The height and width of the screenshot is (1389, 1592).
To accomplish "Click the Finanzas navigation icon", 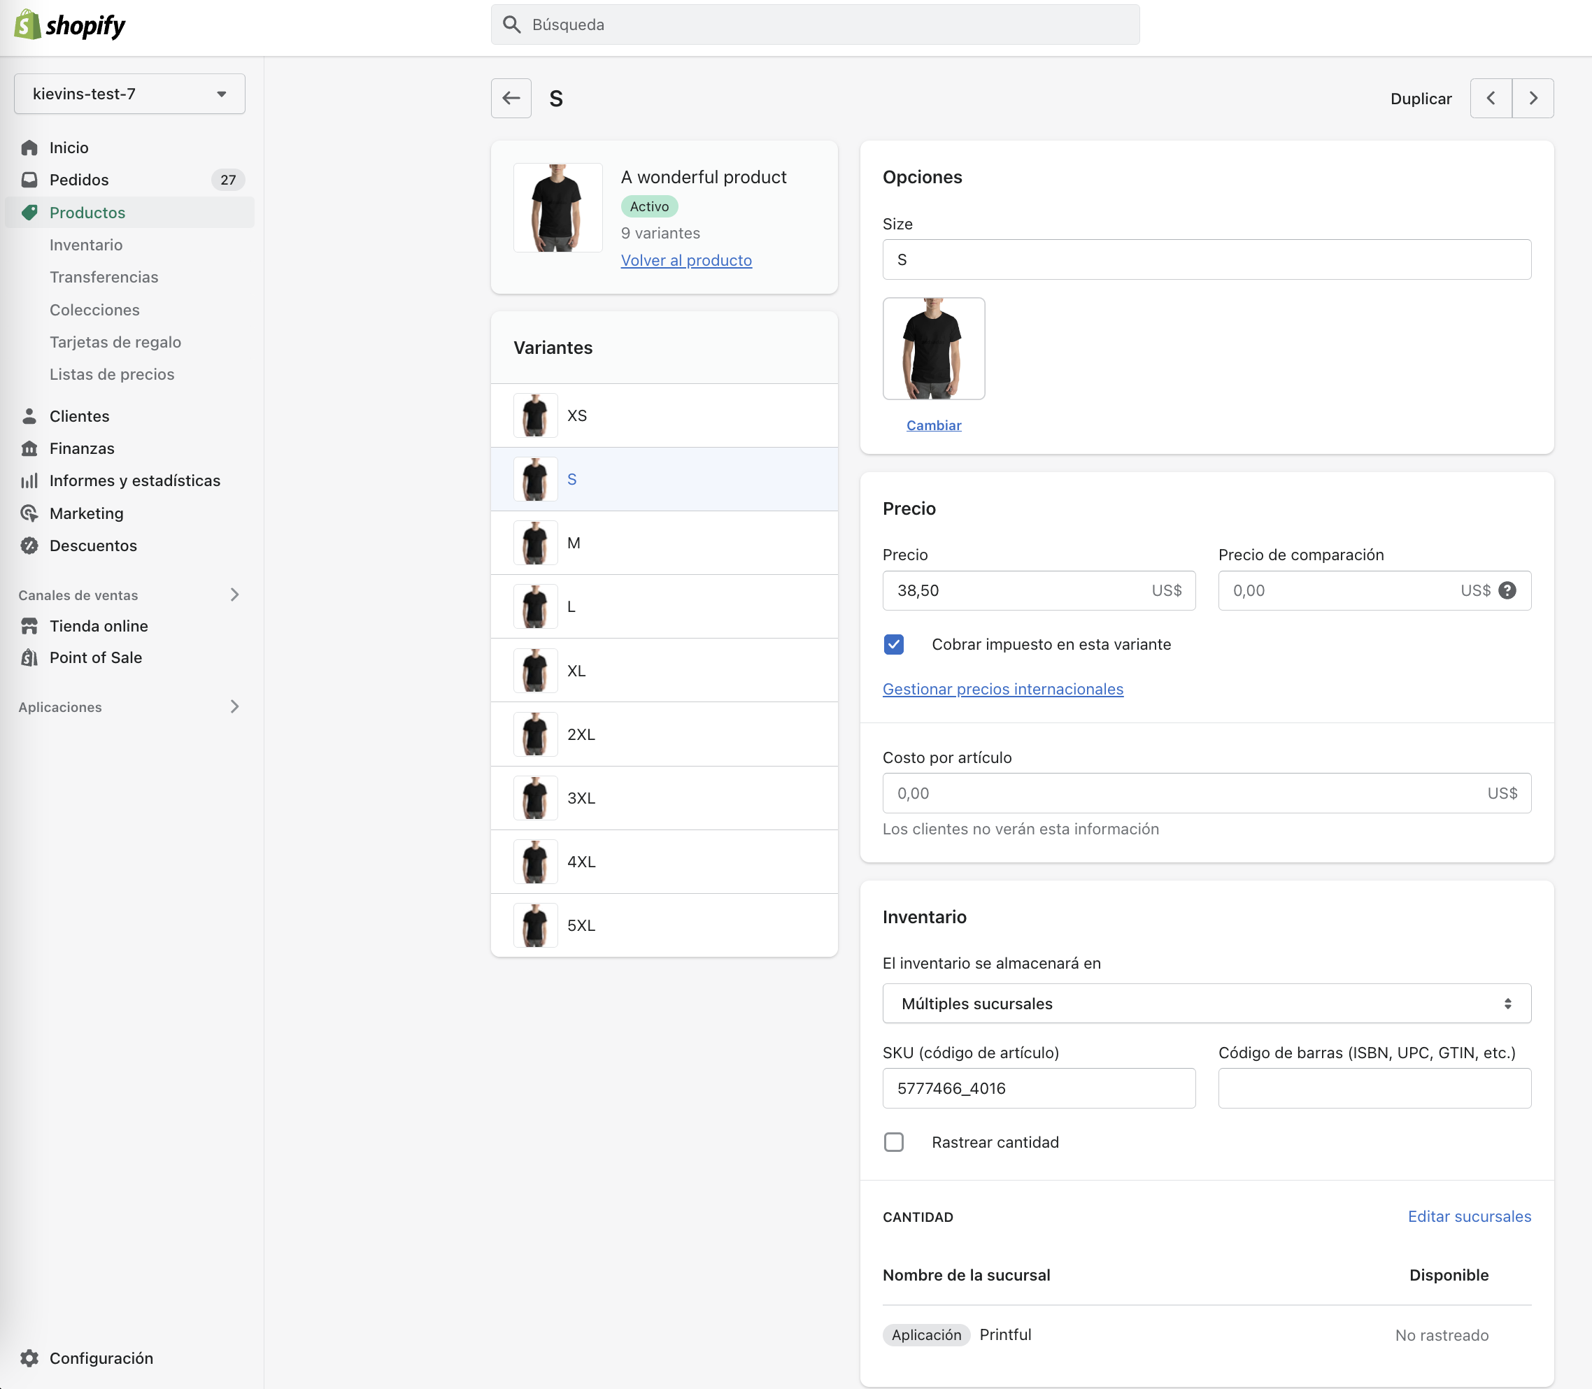I will [x=30, y=447].
